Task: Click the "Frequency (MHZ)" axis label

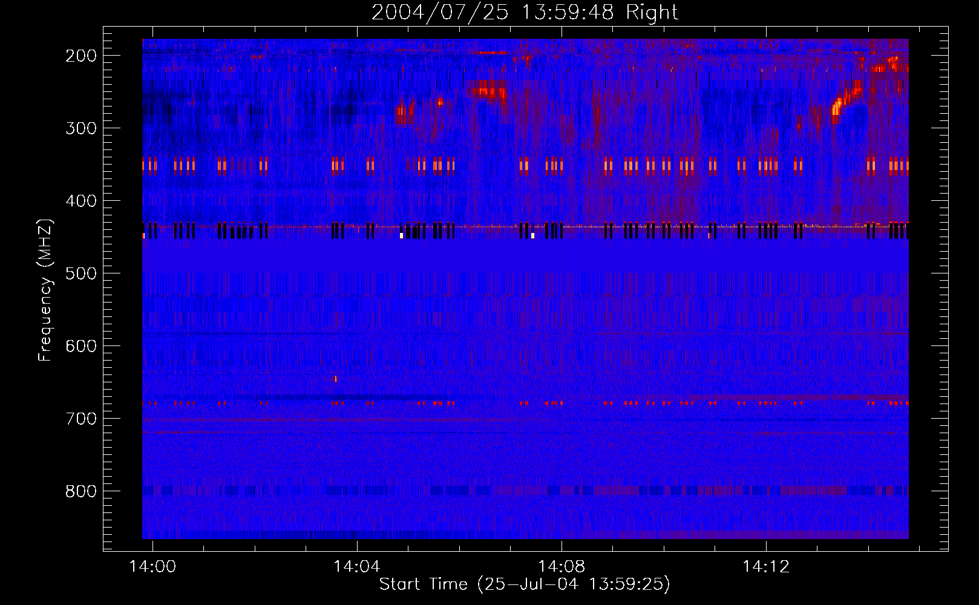Action: point(45,290)
